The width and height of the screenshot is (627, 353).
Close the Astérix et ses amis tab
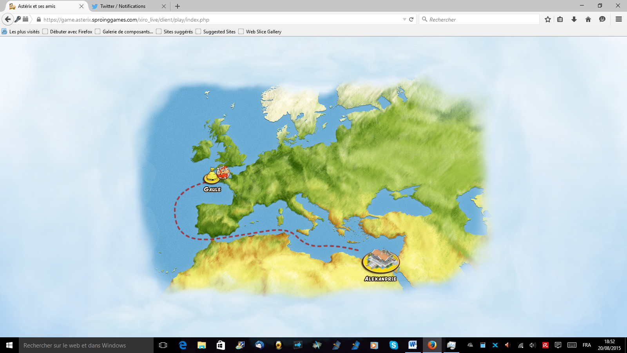point(82,6)
